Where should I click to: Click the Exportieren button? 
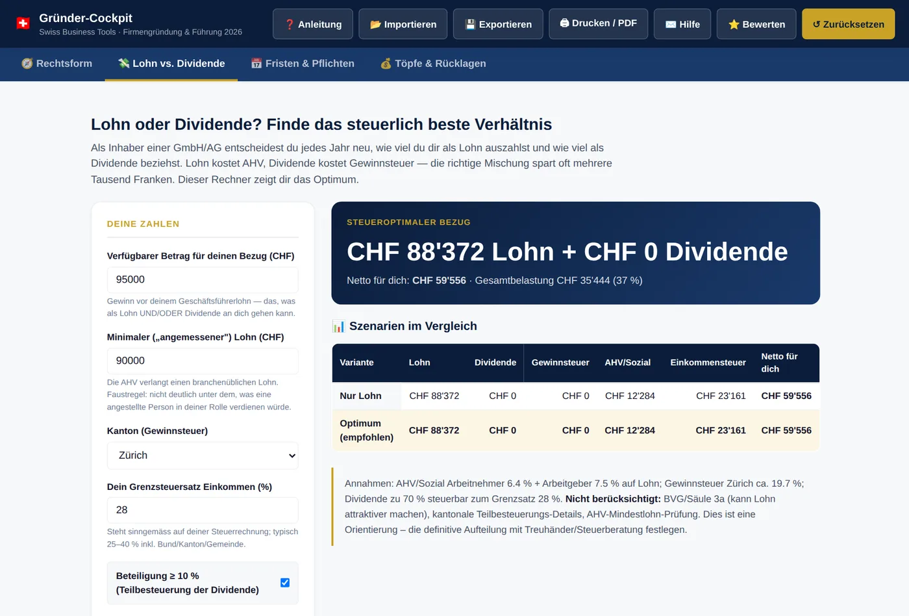498,24
